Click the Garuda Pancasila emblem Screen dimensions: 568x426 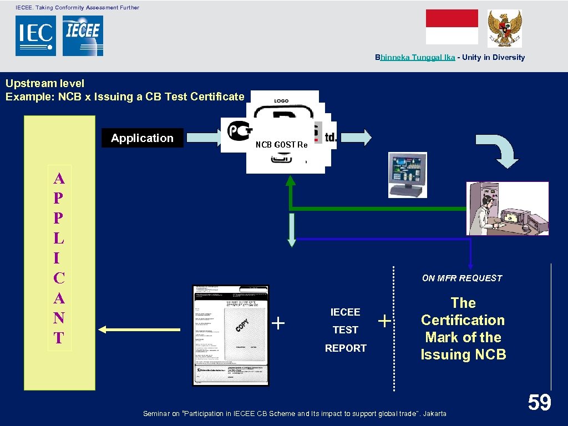coord(505,28)
